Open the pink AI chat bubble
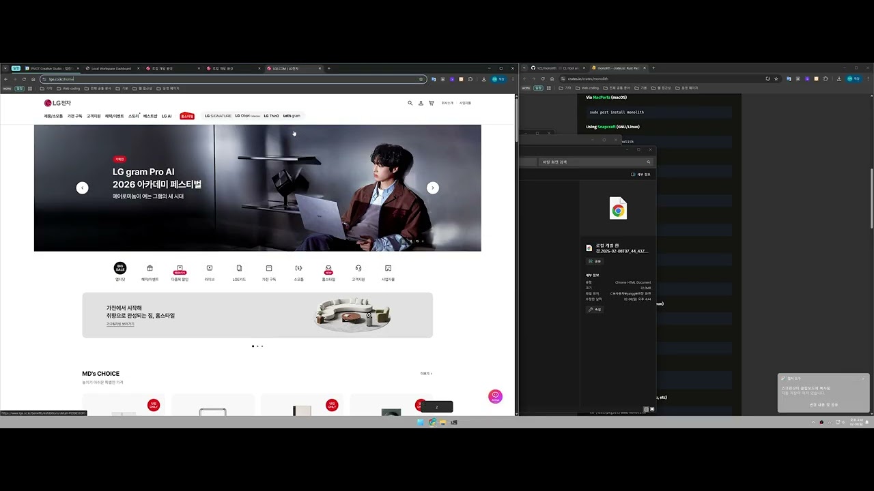 [x=496, y=396]
